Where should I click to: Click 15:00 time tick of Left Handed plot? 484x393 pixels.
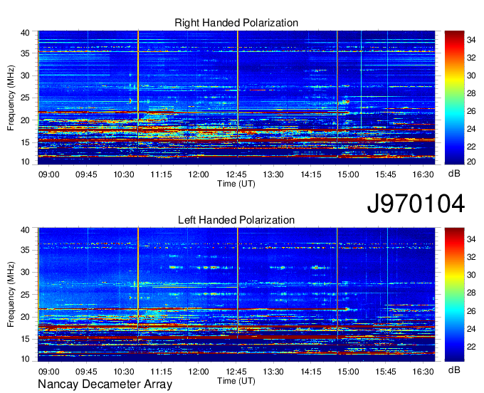click(348, 372)
